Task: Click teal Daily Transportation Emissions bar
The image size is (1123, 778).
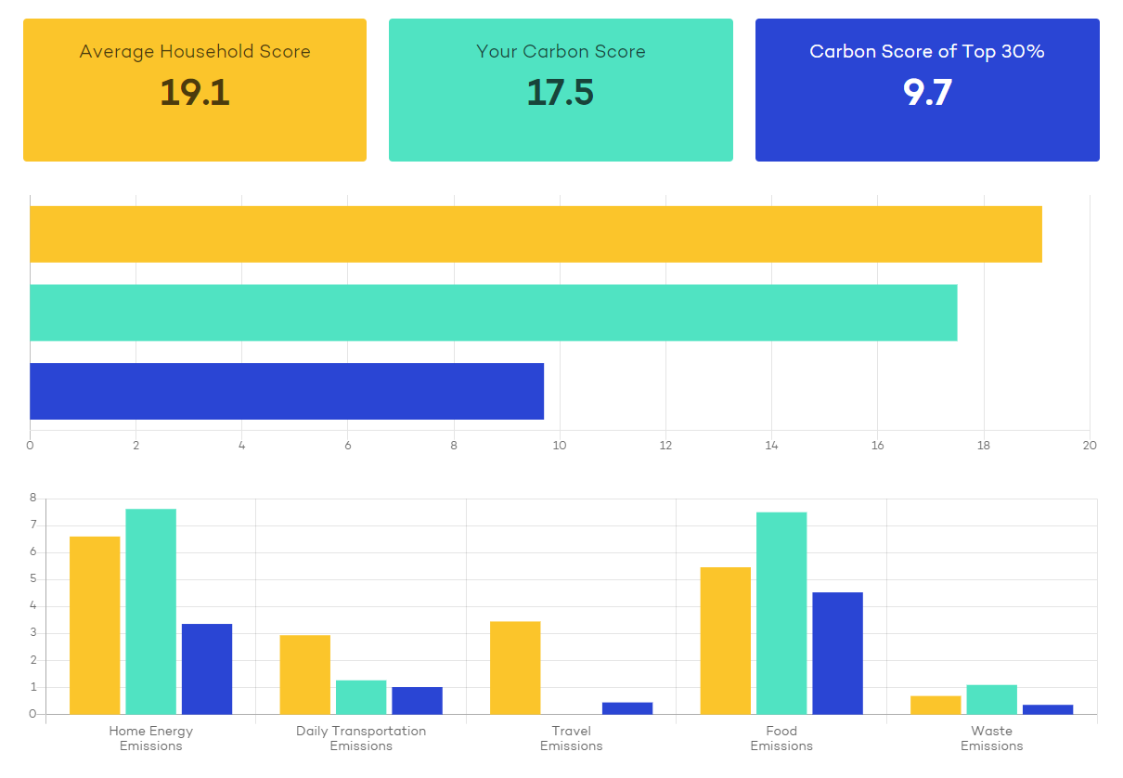Action: (x=361, y=697)
